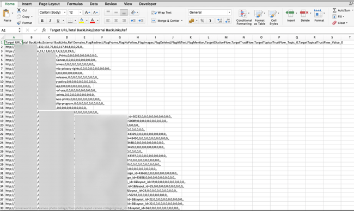Screen dimensions: 354x211
Task: Open Conditional Formatting
Action: (244, 17)
